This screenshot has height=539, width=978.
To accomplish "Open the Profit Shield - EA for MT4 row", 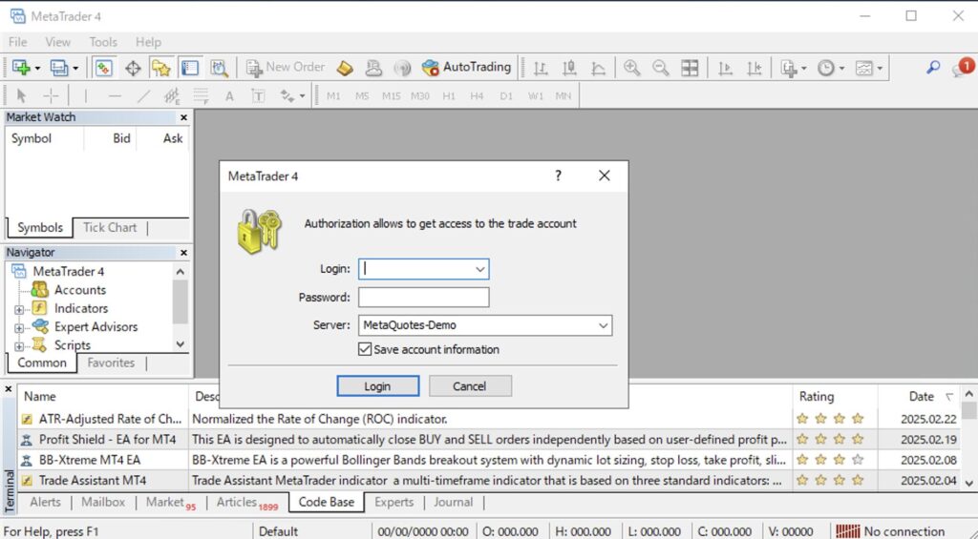I will pyautogui.click(x=490, y=439).
